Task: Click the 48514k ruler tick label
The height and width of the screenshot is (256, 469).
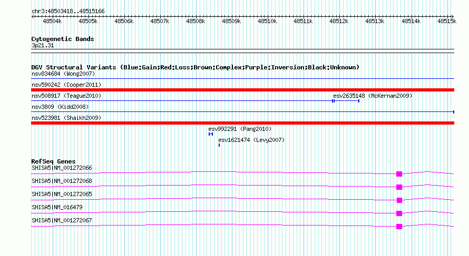Action: coord(411,21)
